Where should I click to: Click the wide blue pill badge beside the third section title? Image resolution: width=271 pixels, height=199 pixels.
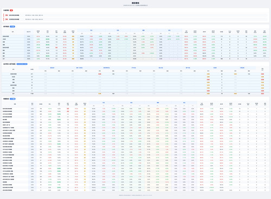(22, 64)
